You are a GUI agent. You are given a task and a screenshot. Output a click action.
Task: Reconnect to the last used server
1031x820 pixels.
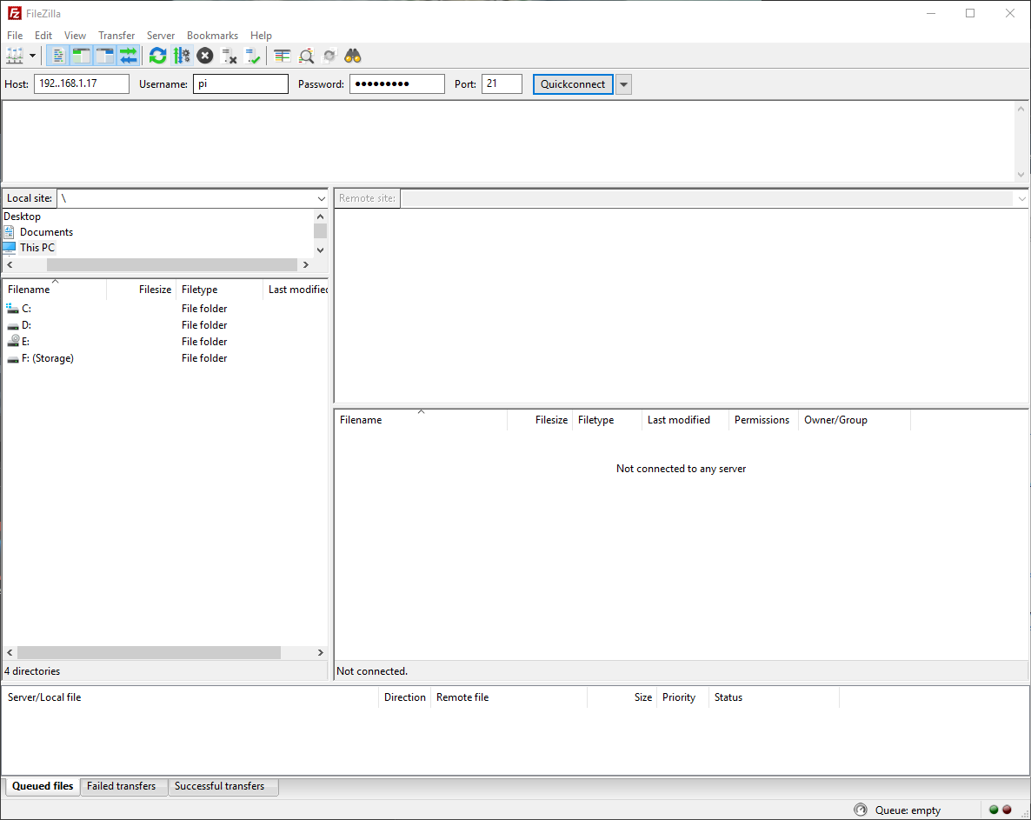tap(252, 56)
